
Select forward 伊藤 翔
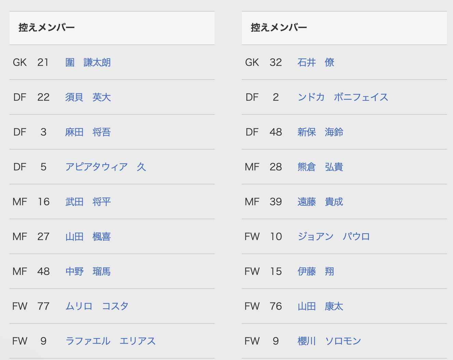tap(316, 272)
